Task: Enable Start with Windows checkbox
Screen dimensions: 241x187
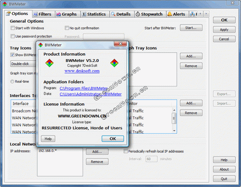Action: coord(13,28)
